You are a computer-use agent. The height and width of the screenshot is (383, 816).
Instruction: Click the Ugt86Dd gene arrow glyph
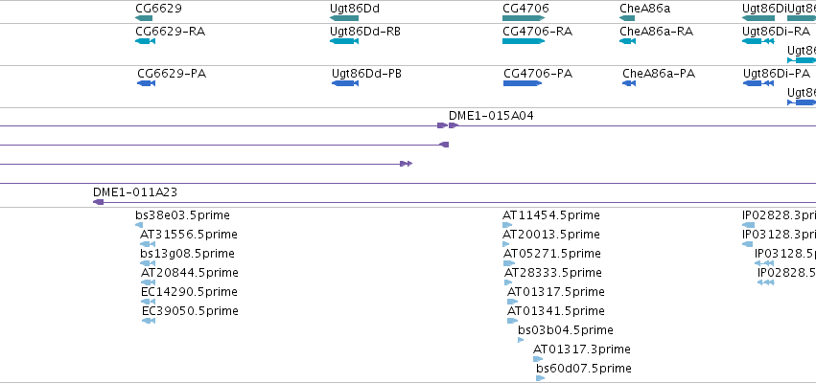click(344, 18)
